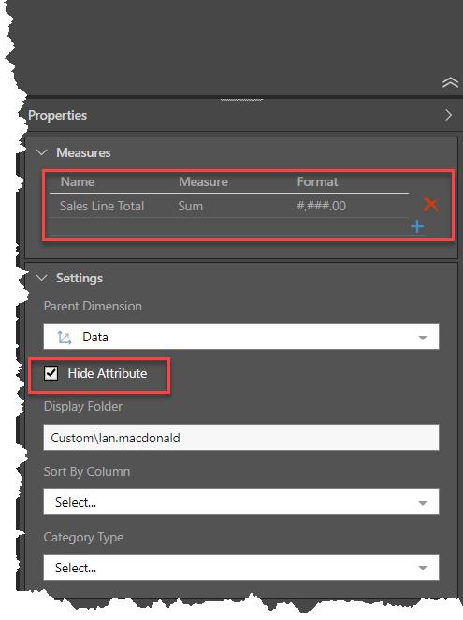Open the Sort By Column dropdown
This screenshot has width=463, height=620.
pos(241,502)
